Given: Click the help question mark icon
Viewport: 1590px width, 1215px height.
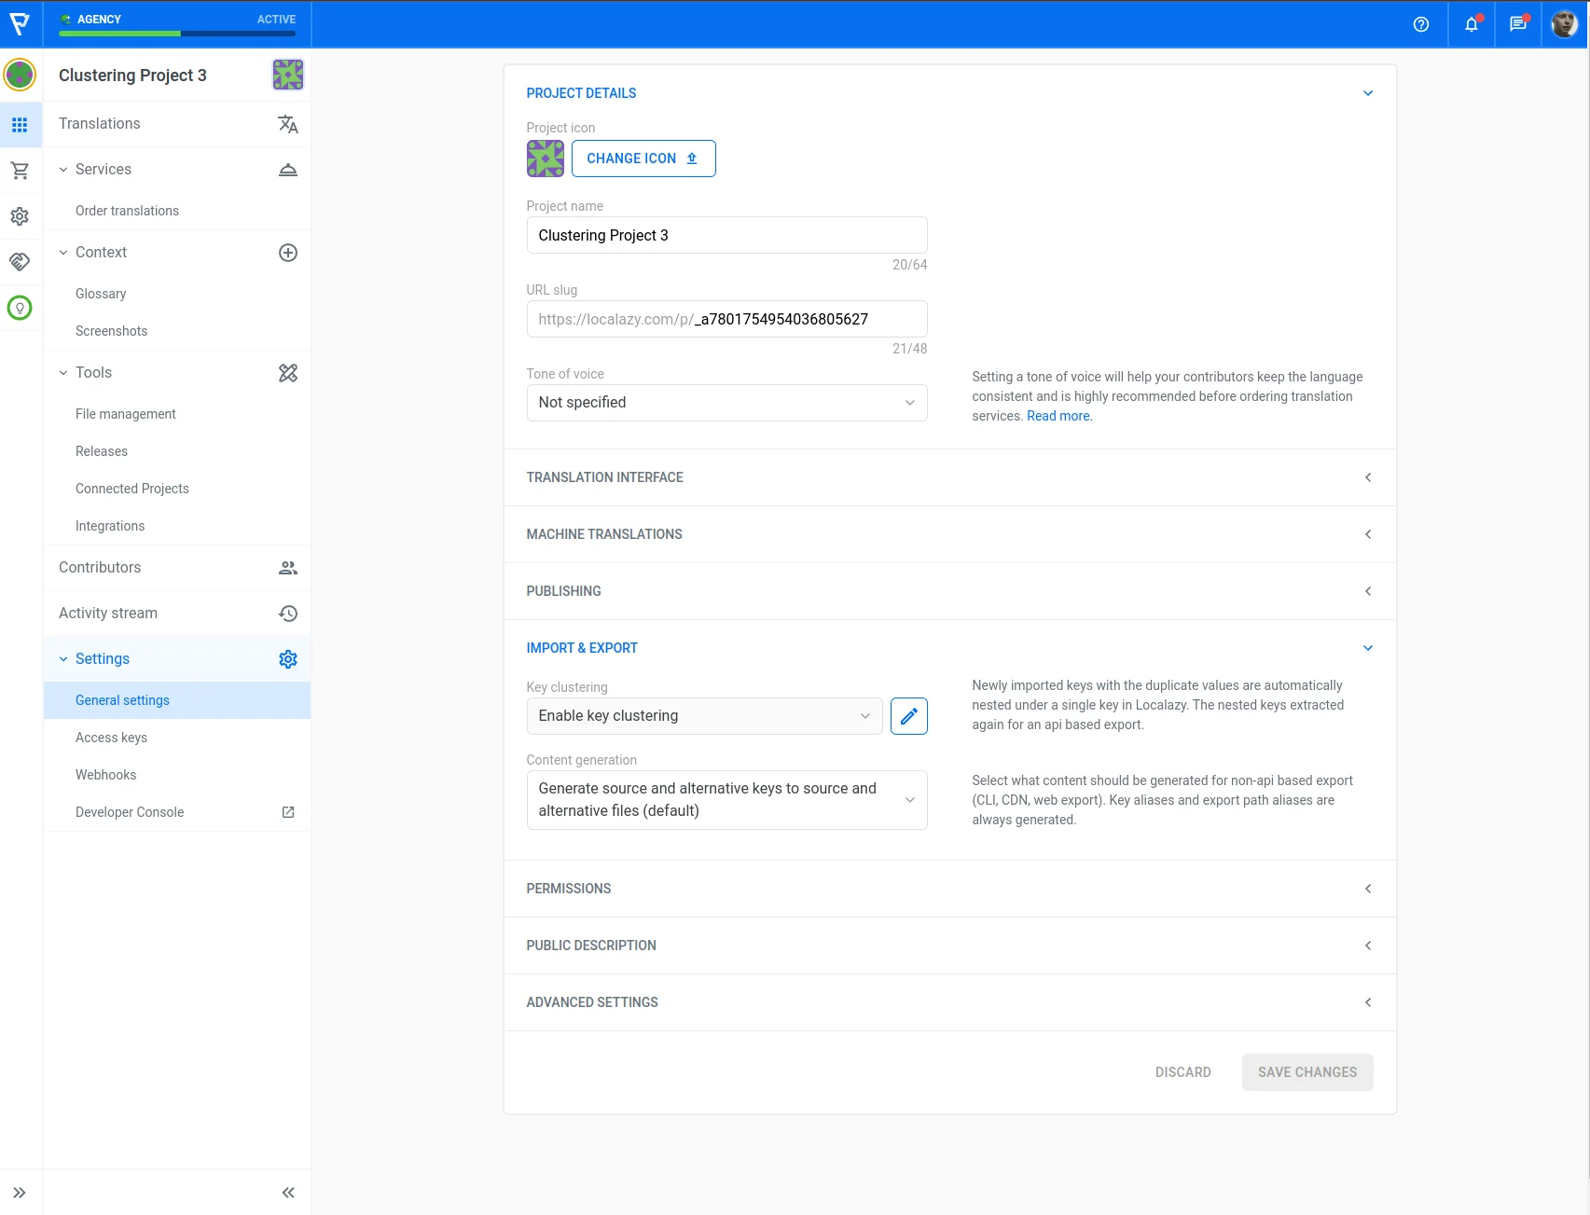Looking at the screenshot, I should [x=1420, y=24].
